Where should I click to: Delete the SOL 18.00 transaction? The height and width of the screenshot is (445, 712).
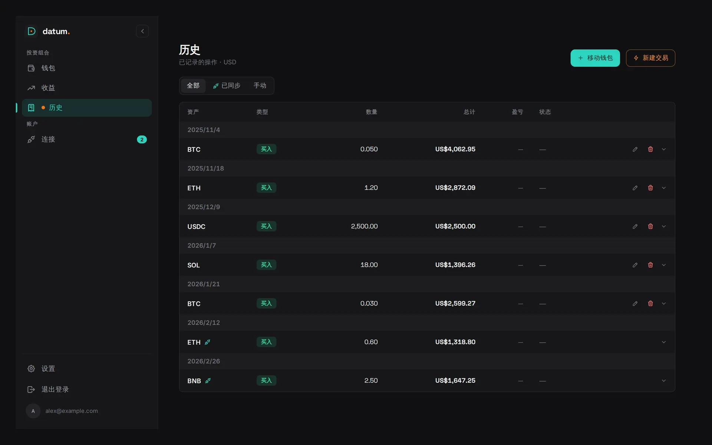[650, 265]
